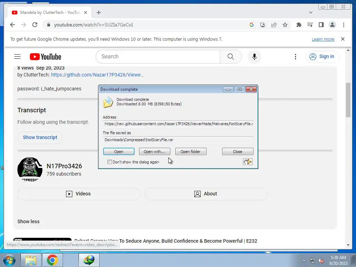Click Close in the Download complete dialog

point(237,152)
